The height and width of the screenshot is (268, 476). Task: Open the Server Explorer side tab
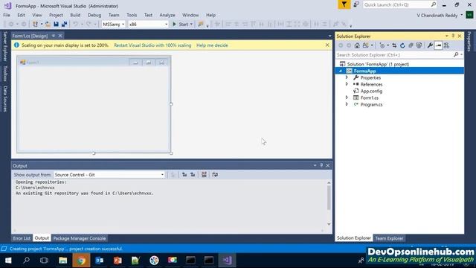pyautogui.click(x=5, y=46)
